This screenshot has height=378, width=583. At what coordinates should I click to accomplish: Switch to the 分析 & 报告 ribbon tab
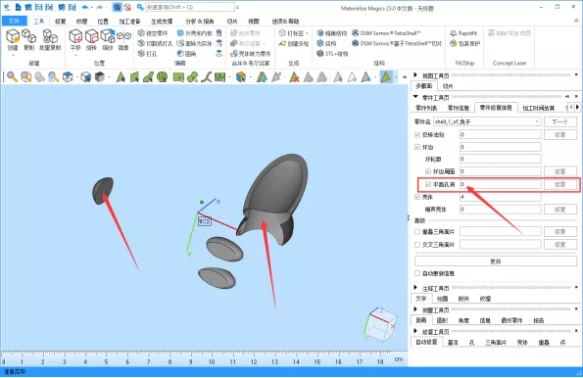(200, 22)
